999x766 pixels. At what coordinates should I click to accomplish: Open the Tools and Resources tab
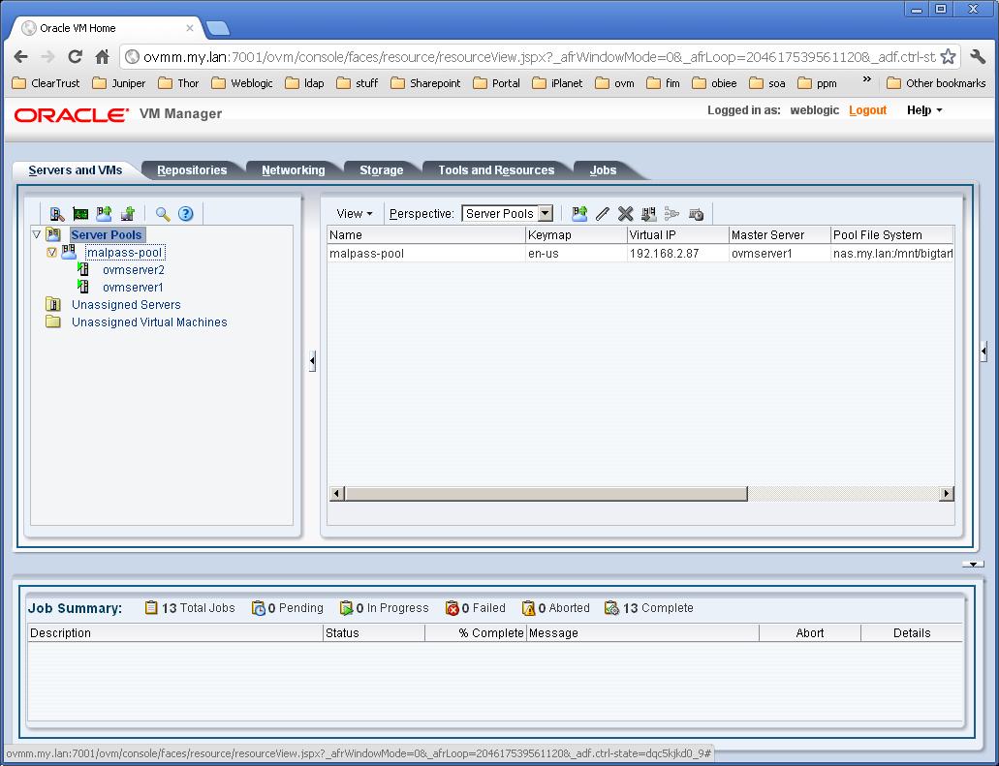(496, 170)
